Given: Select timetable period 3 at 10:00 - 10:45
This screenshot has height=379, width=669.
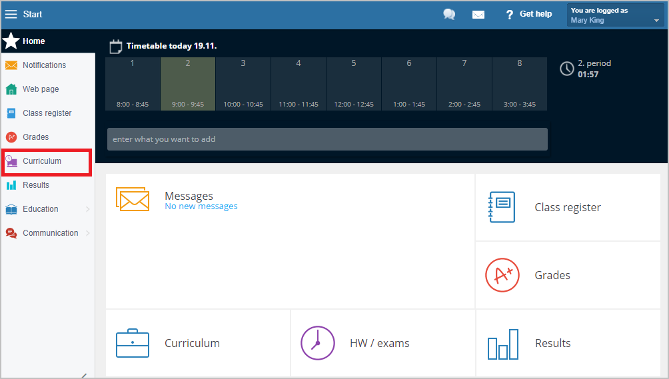Looking at the screenshot, I should click(x=243, y=84).
